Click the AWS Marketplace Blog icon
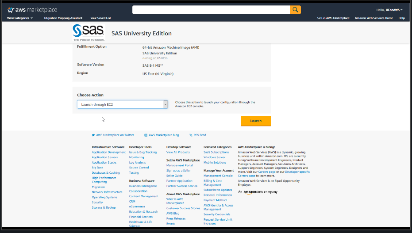This screenshot has width=412, height=233. (146, 135)
